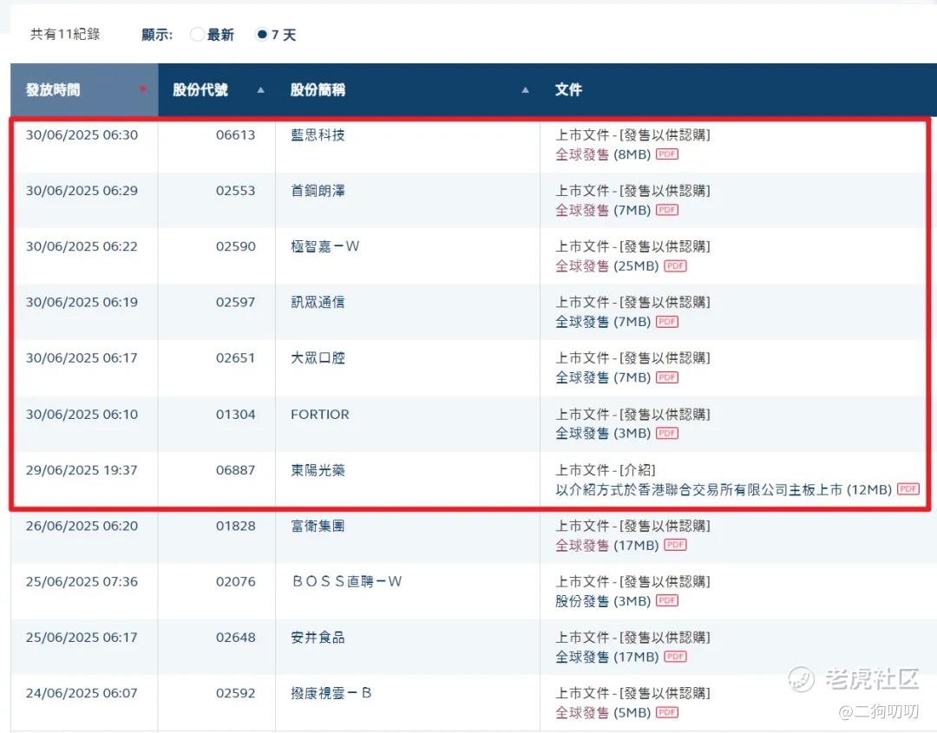Sort by 發放時間 column header
Viewport: 937px width, 733px height.
coord(84,89)
